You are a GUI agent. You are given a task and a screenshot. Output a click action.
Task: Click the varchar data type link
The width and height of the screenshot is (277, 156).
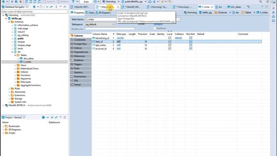(x=120, y=38)
